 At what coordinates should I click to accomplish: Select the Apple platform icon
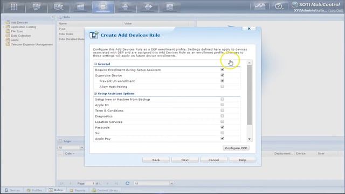pos(103,7)
